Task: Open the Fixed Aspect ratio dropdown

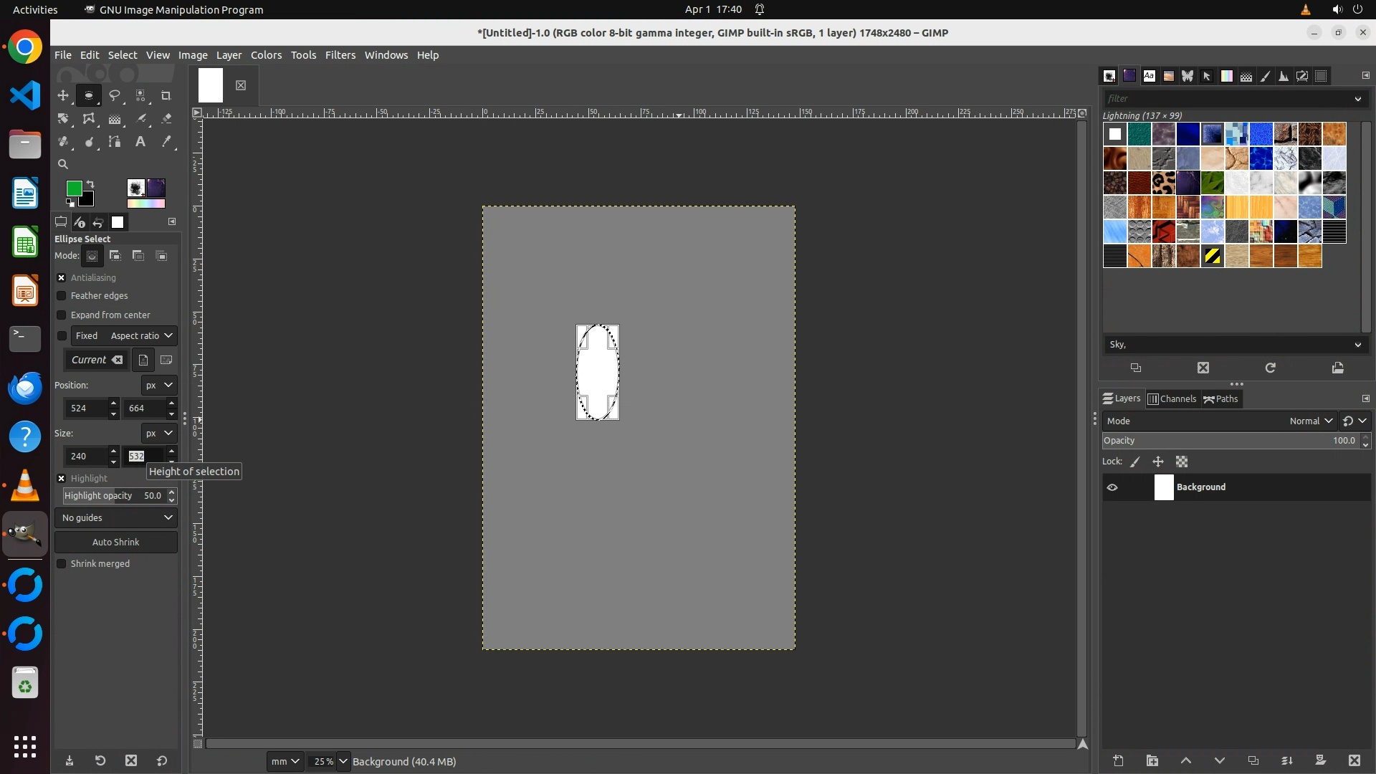Action: pyautogui.click(x=142, y=335)
